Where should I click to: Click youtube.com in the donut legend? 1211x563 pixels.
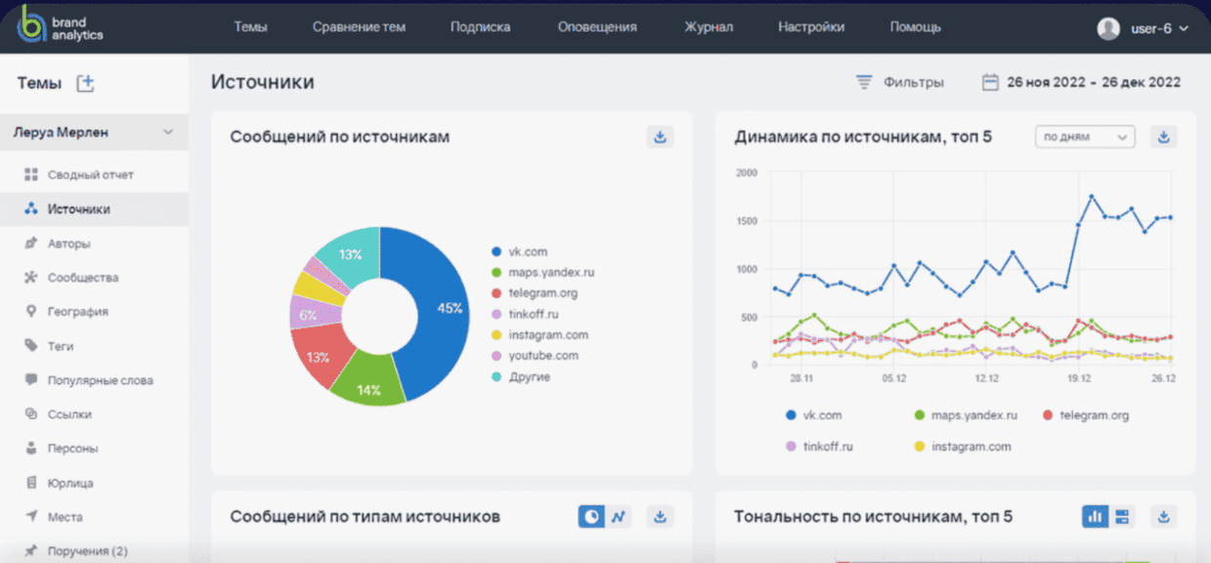click(536, 356)
